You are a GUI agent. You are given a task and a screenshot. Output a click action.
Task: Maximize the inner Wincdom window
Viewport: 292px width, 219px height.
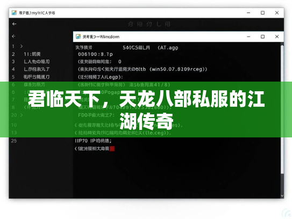click(262, 36)
